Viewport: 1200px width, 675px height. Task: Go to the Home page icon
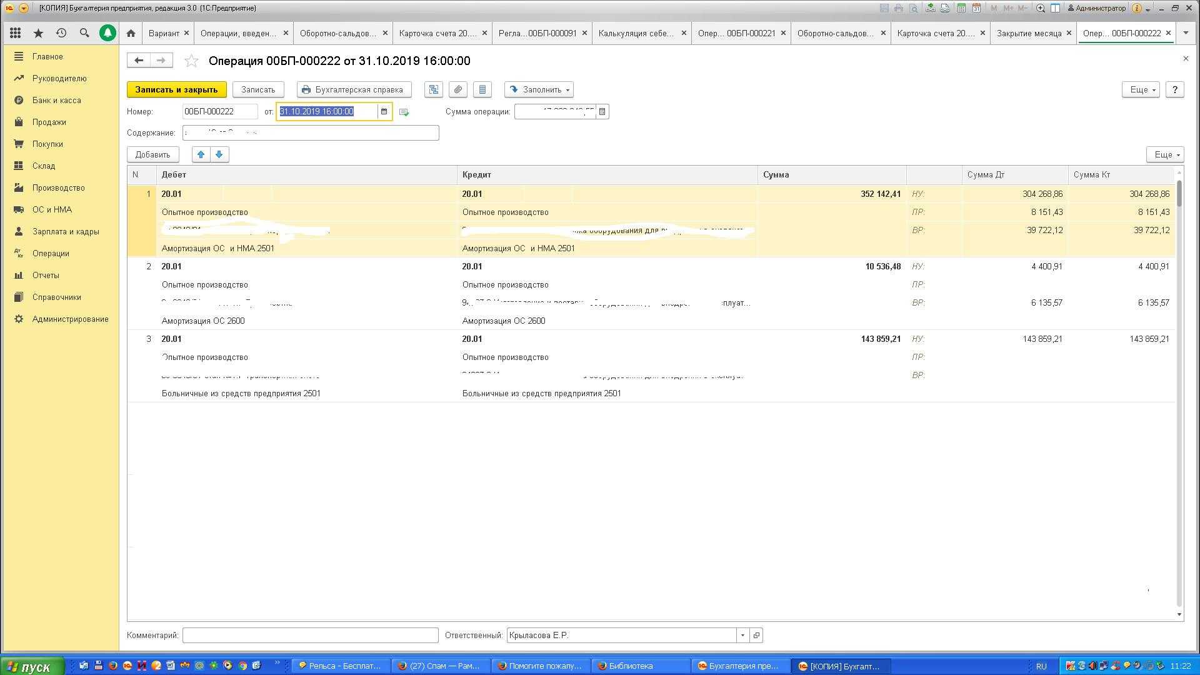coord(131,33)
